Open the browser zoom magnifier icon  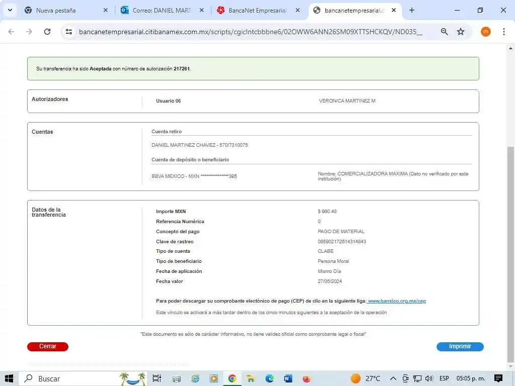point(444,32)
